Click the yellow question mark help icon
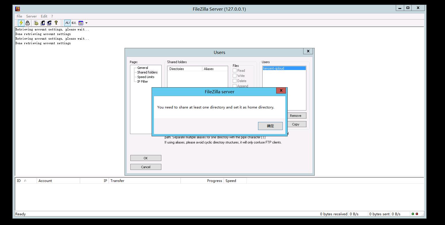This screenshot has height=225, width=445. (56, 23)
